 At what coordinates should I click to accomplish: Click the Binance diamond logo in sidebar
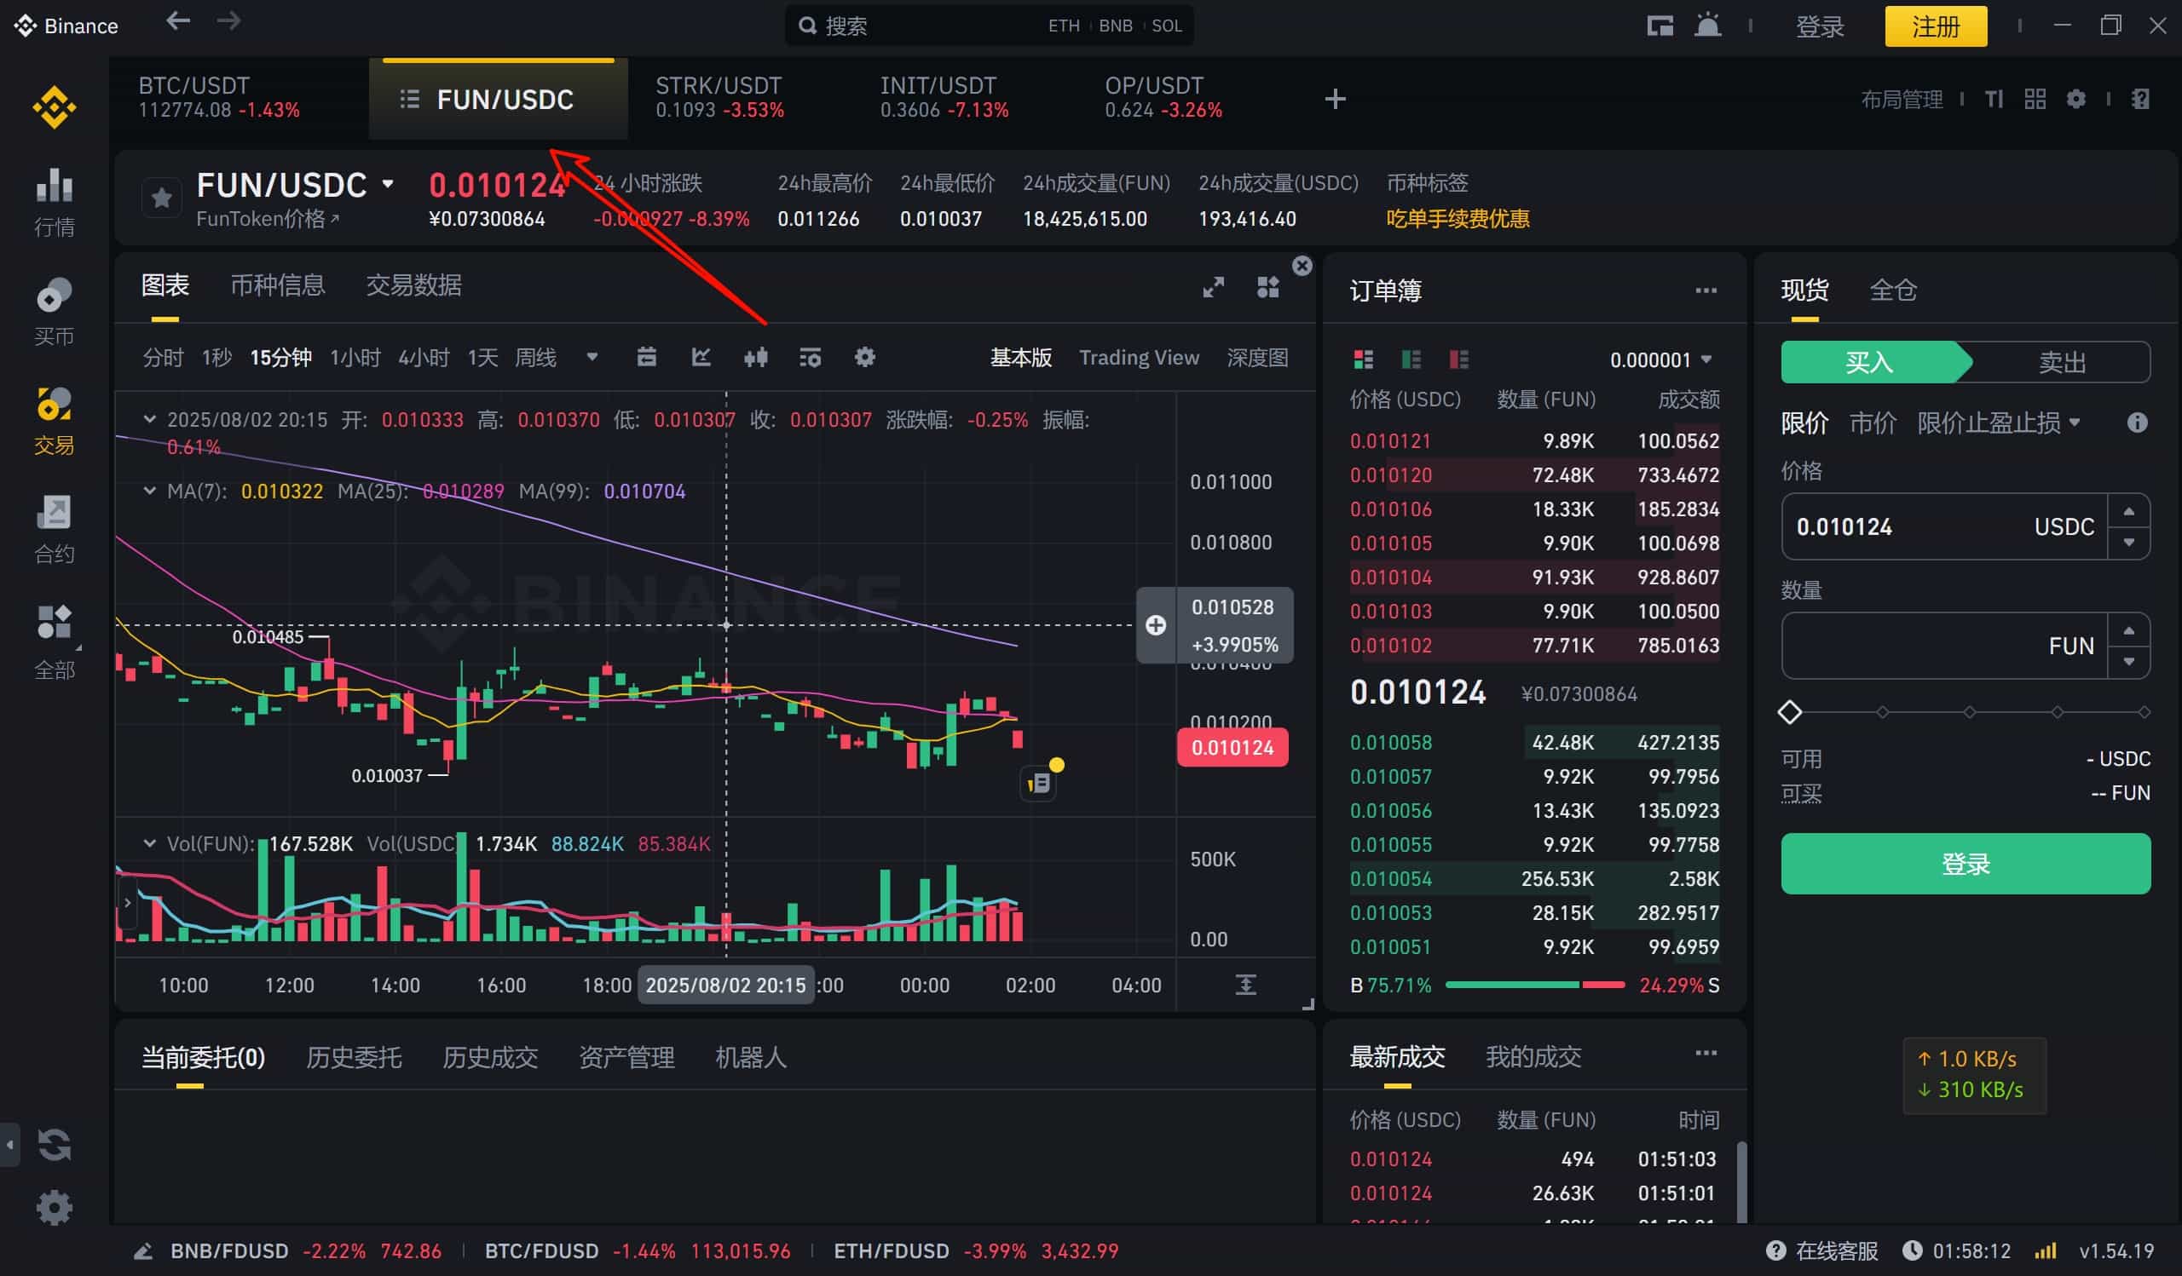54,107
